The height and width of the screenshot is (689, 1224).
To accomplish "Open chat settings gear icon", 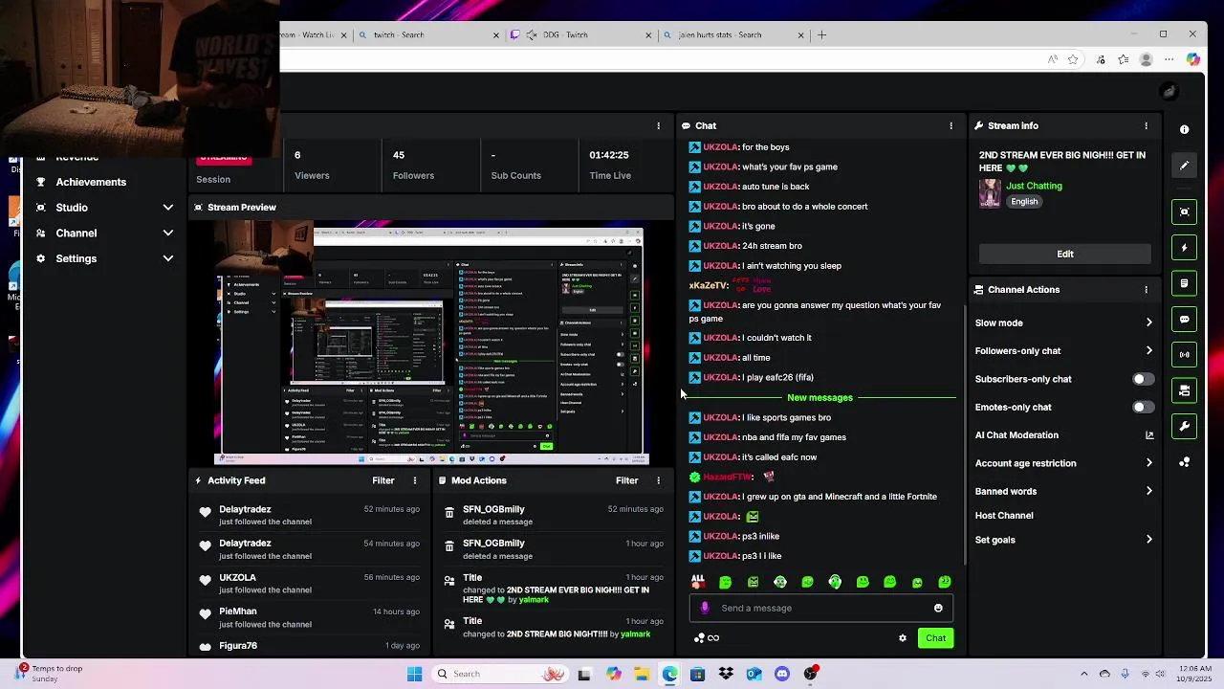I will coord(903,638).
